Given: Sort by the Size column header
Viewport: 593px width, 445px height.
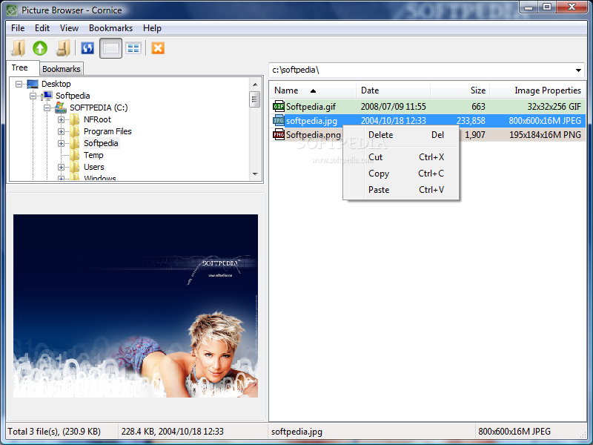Looking at the screenshot, I should (460, 90).
